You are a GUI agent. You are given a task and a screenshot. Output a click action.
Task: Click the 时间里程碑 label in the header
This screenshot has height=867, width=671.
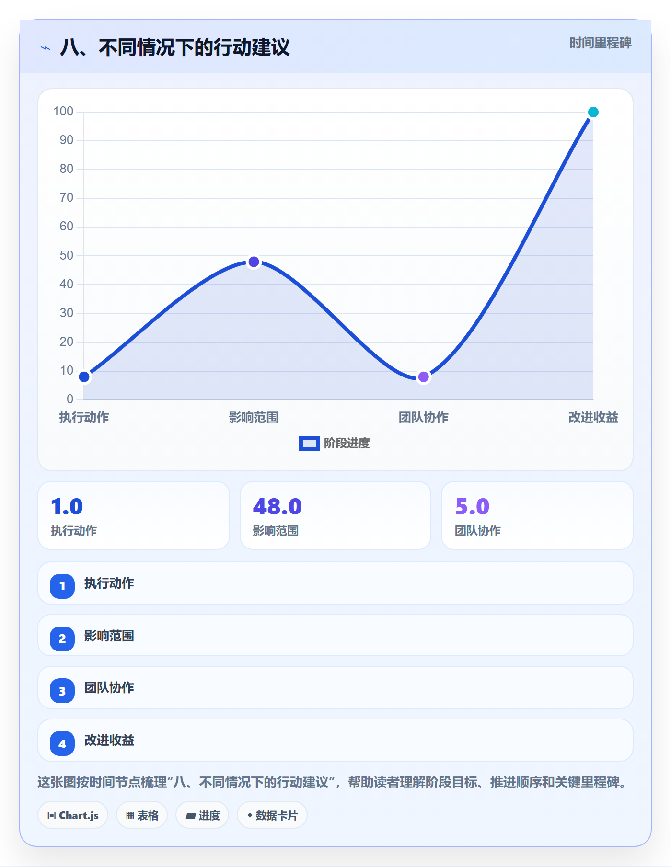601,43
